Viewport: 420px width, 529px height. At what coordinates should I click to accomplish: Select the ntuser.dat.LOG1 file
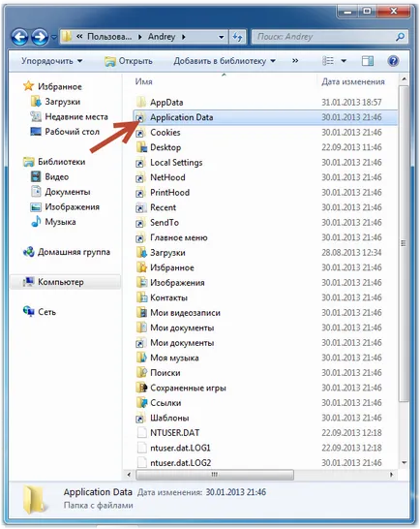coord(180,448)
